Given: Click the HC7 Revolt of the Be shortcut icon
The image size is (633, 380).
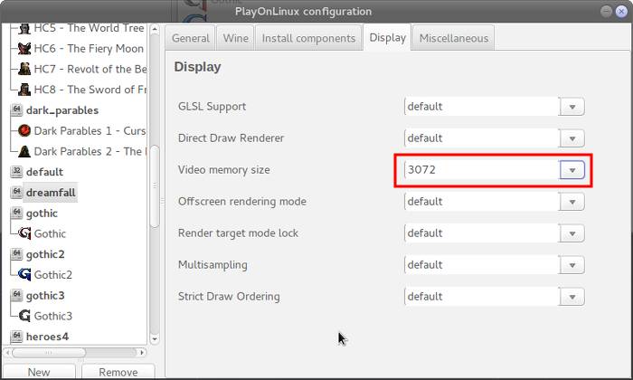Looking at the screenshot, I should click(24, 69).
